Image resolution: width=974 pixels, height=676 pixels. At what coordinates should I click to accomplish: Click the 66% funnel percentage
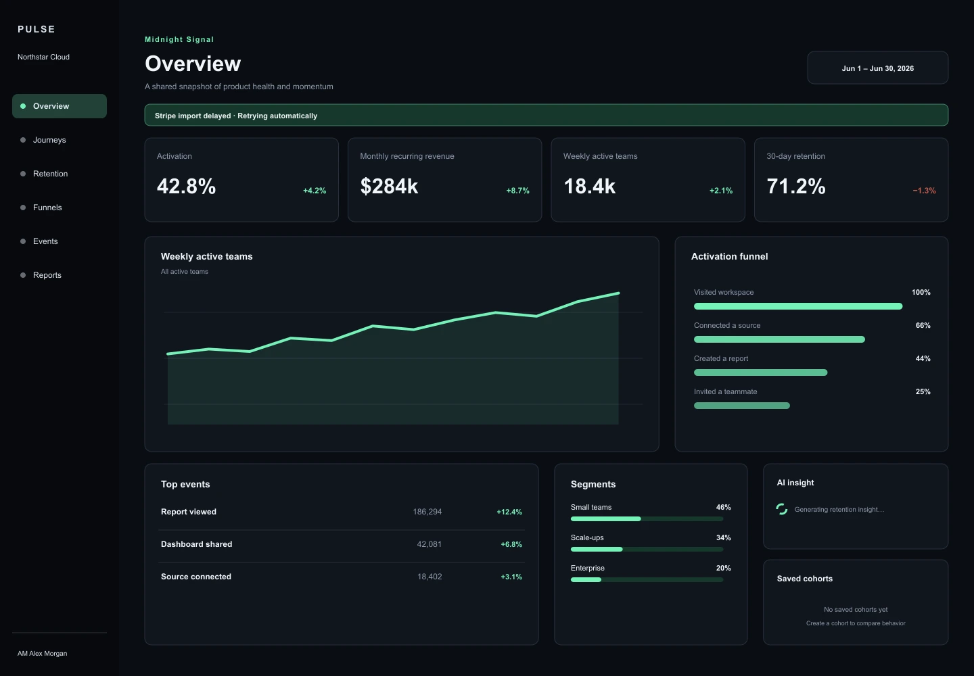click(x=923, y=325)
